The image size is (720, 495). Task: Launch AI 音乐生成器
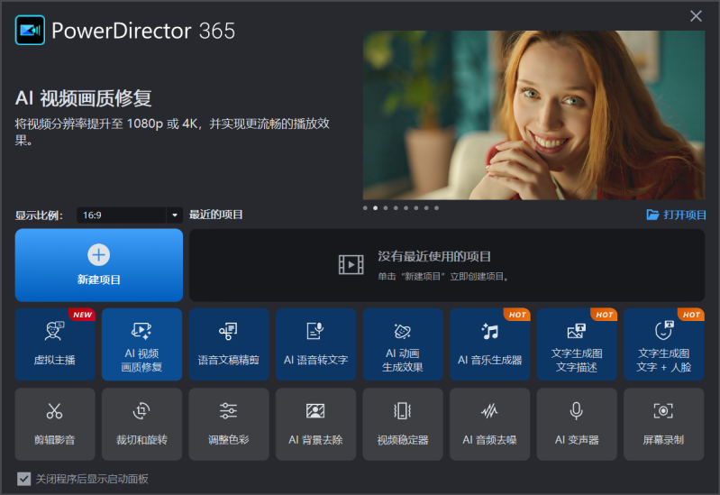[x=490, y=344]
